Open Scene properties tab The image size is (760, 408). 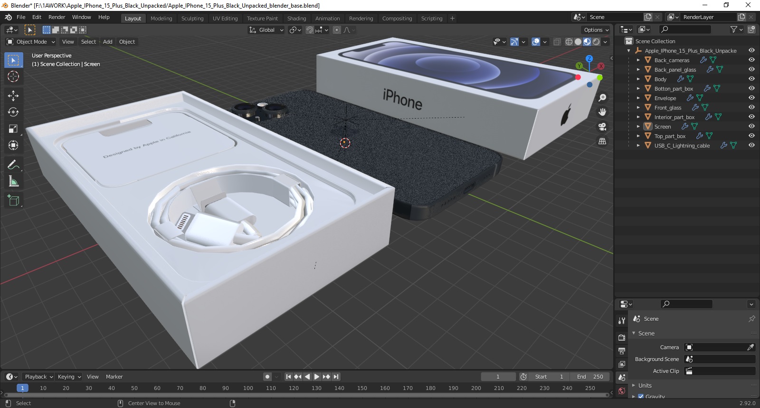[622, 378]
